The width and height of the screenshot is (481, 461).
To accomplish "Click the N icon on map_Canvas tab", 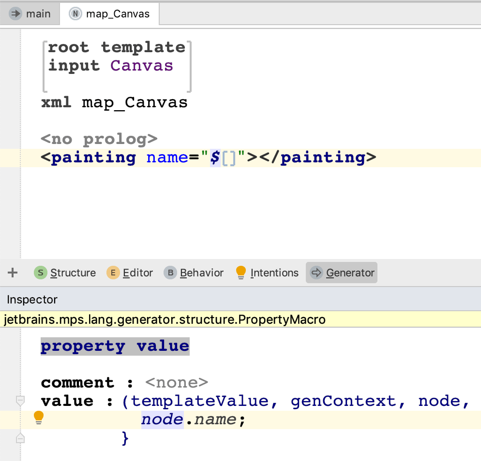I will (x=75, y=14).
